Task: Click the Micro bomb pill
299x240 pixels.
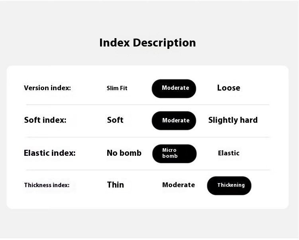Action: coord(174,153)
